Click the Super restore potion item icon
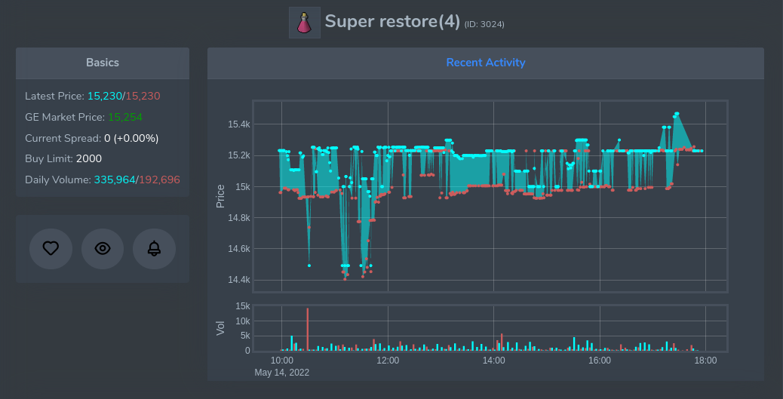The width and height of the screenshot is (783, 399). [304, 23]
